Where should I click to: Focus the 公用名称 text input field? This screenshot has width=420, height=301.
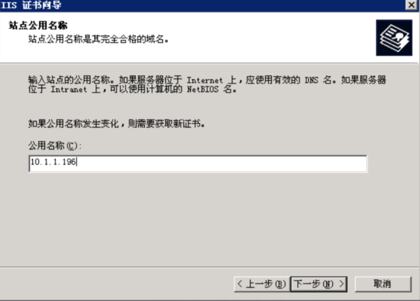point(198,164)
